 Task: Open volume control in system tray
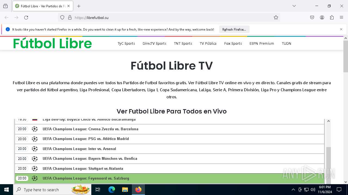313,190
